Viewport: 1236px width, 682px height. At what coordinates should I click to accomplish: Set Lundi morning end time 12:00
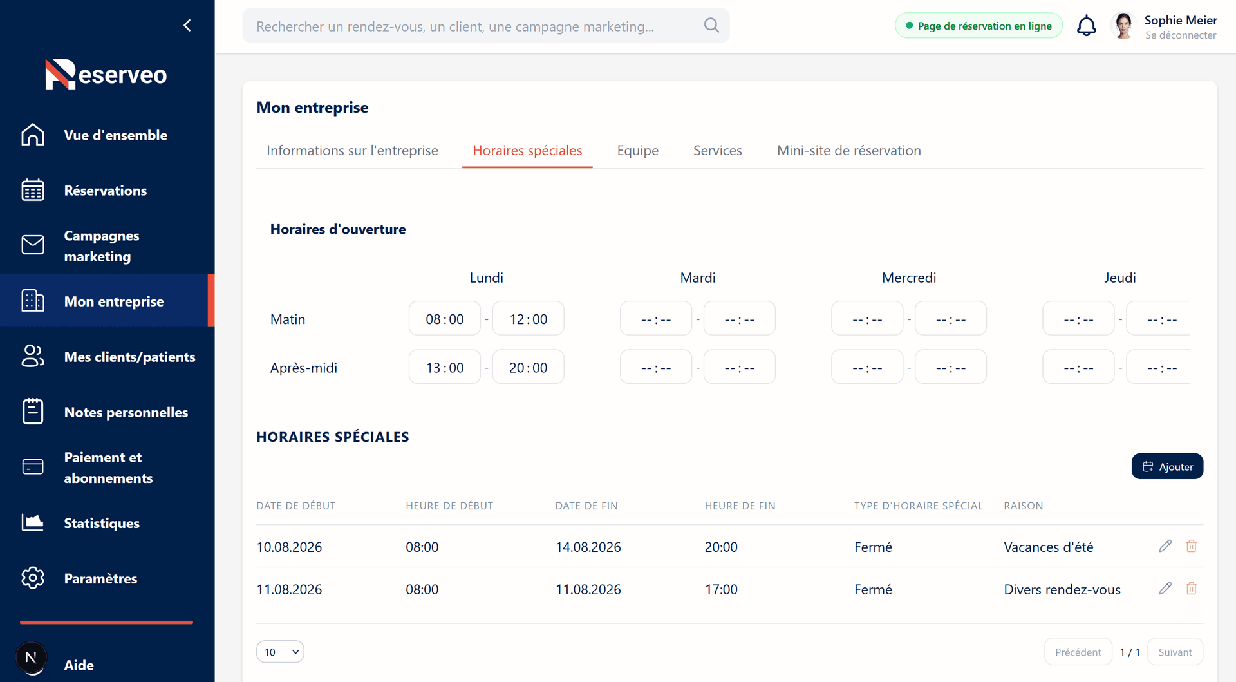[529, 319]
